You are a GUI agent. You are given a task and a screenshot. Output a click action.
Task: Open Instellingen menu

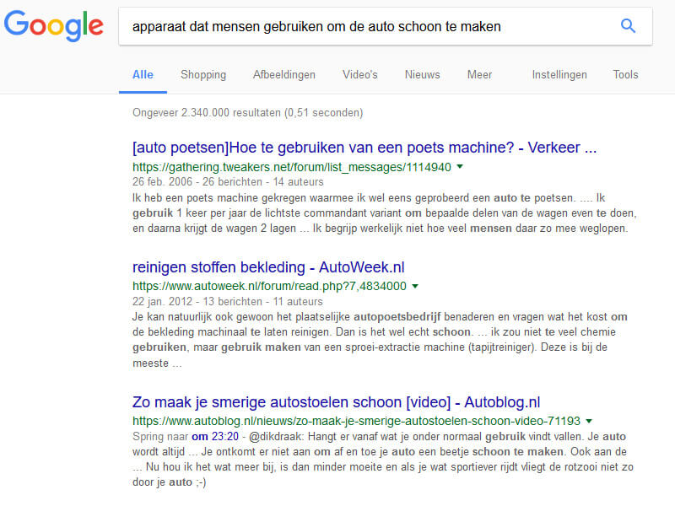tap(559, 75)
